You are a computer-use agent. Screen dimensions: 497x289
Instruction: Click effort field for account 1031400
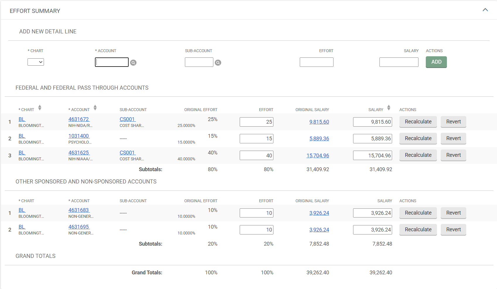click(256, 139)
